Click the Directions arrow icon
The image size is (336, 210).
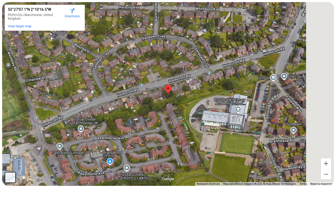(x=72, y=11)
